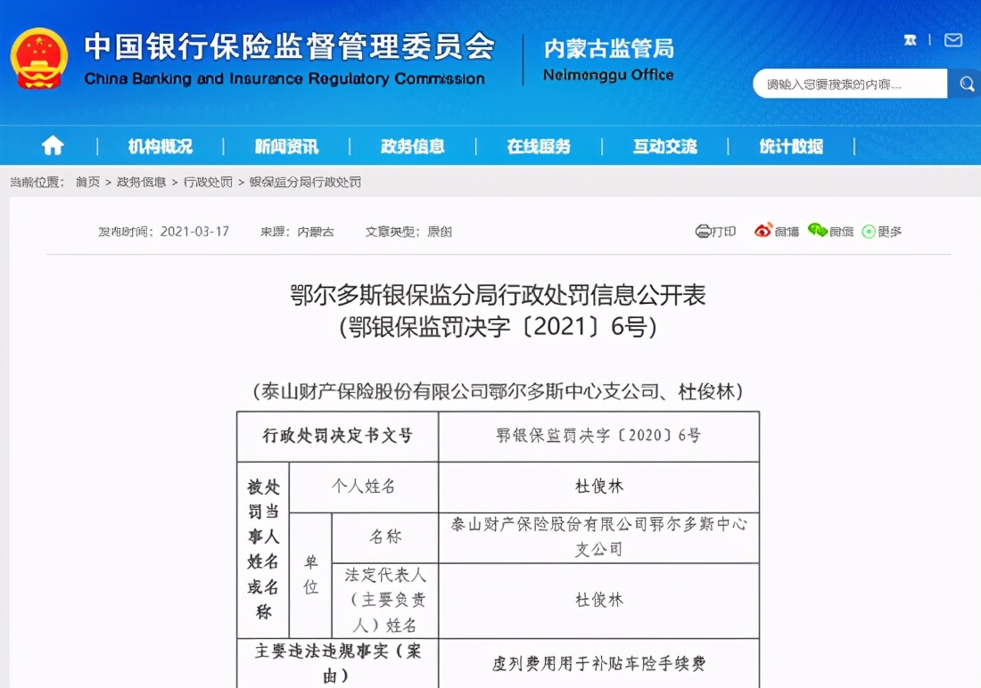981x688 pixels.
Task: Click the home icon in the navigation bar
Action: [x=52, y=145]
